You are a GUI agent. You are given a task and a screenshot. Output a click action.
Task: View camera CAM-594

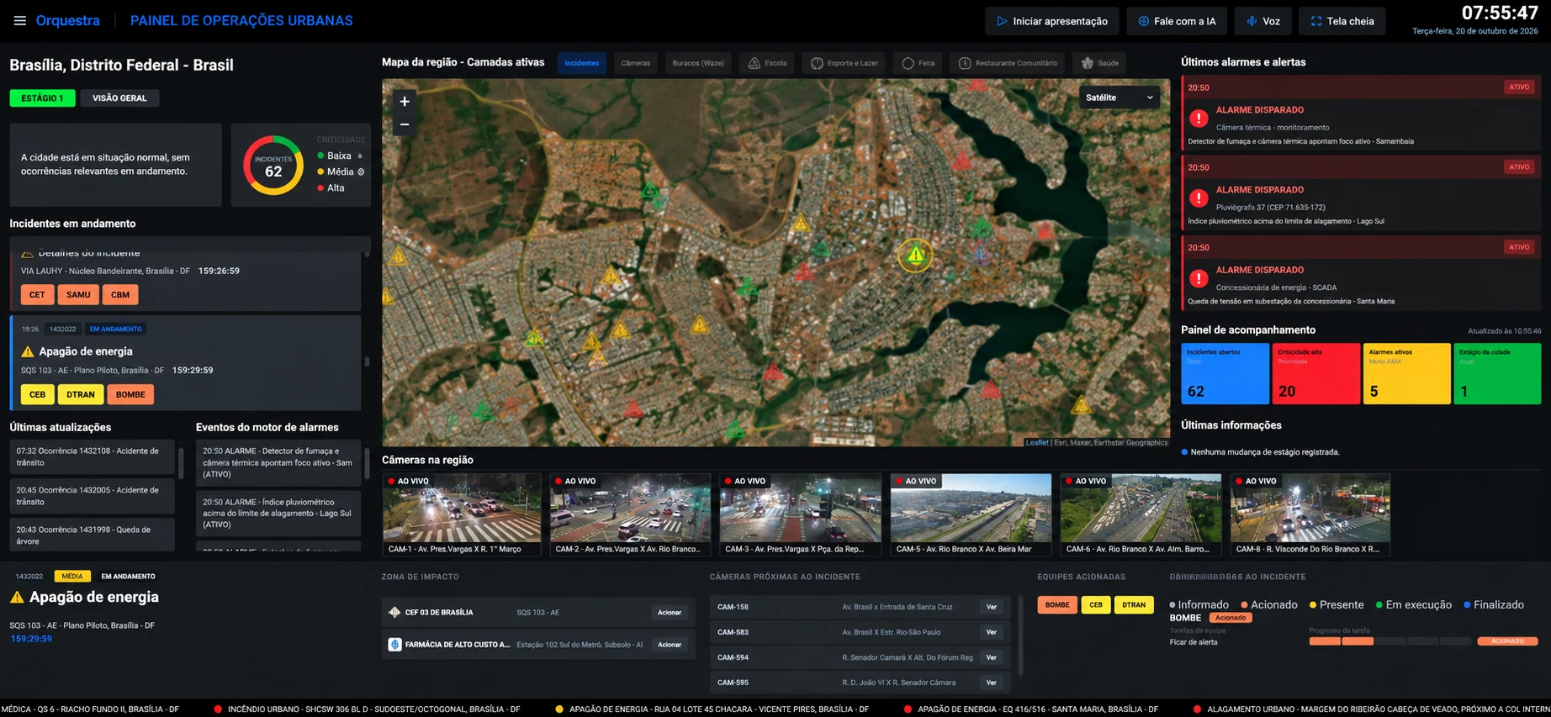[992, 657]
